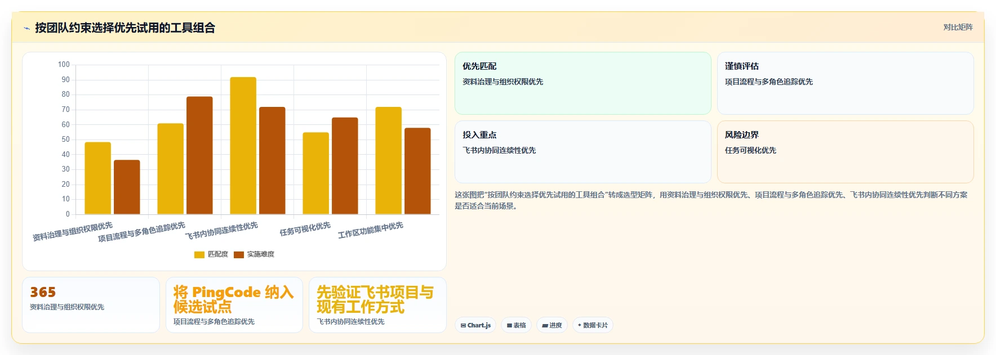Viewport: 996px width, 355px height.
Task: Click 飞书内协同连续性优先 text in 投入重点 card
Action: point(499,150)
